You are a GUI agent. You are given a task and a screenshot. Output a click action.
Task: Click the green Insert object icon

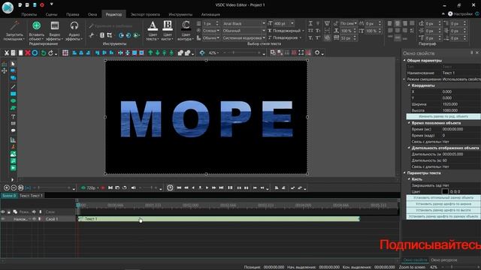tap(37, 25)
